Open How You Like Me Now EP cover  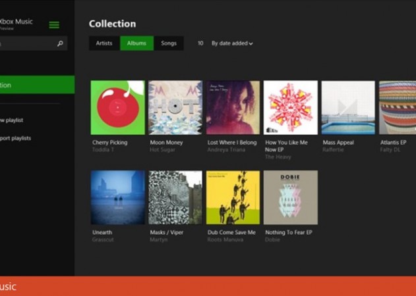point(290,107)
